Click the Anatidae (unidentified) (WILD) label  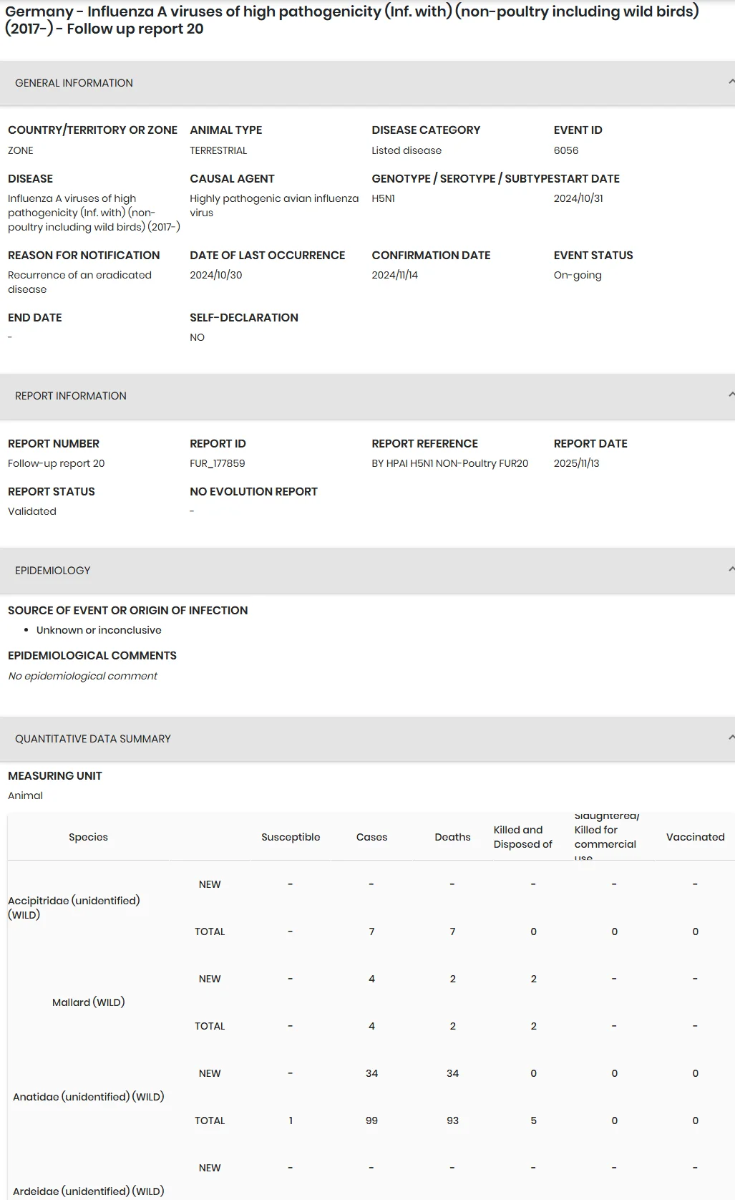pos(88,1097)
